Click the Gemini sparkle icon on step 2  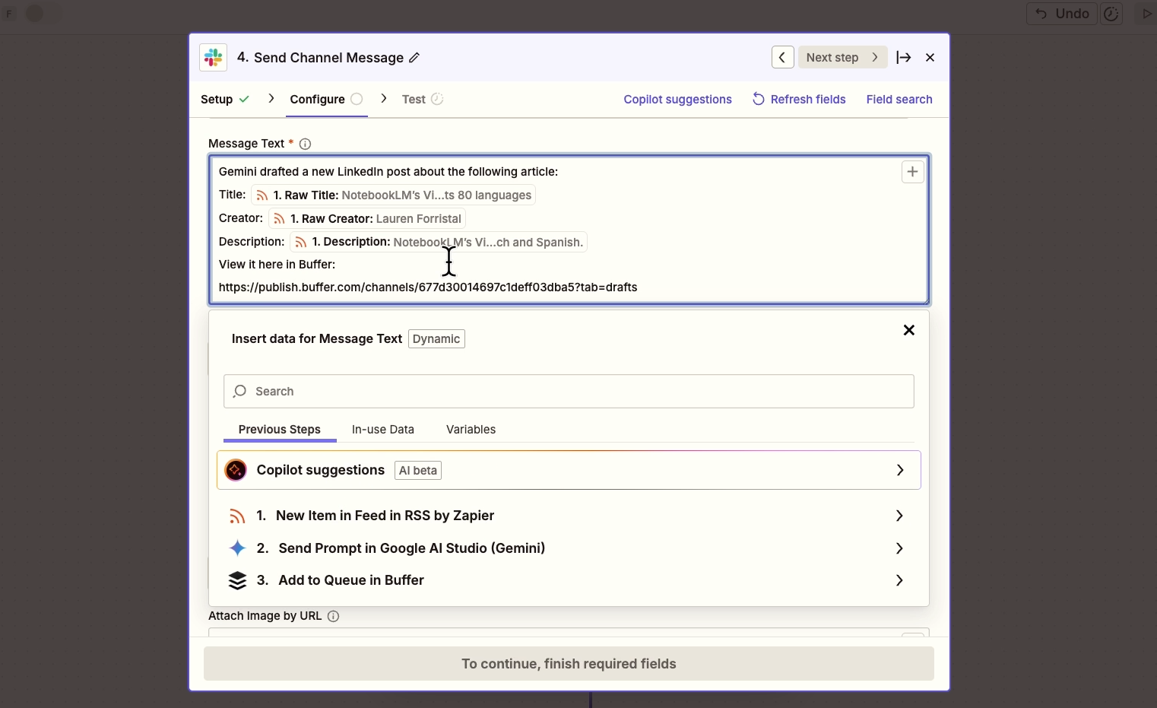point(238,548)
